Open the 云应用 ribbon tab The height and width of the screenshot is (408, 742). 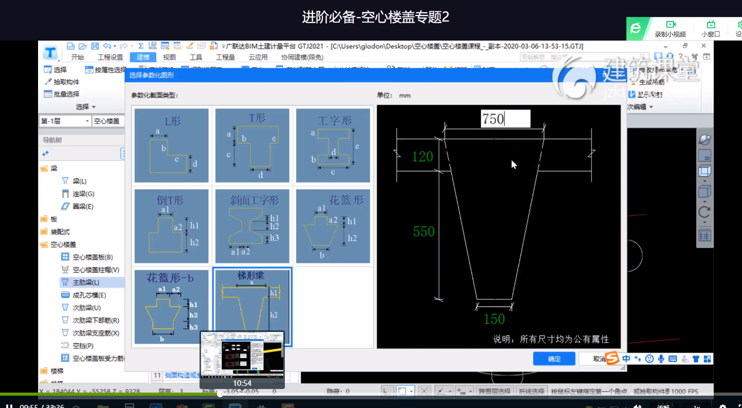coord(258,57)
